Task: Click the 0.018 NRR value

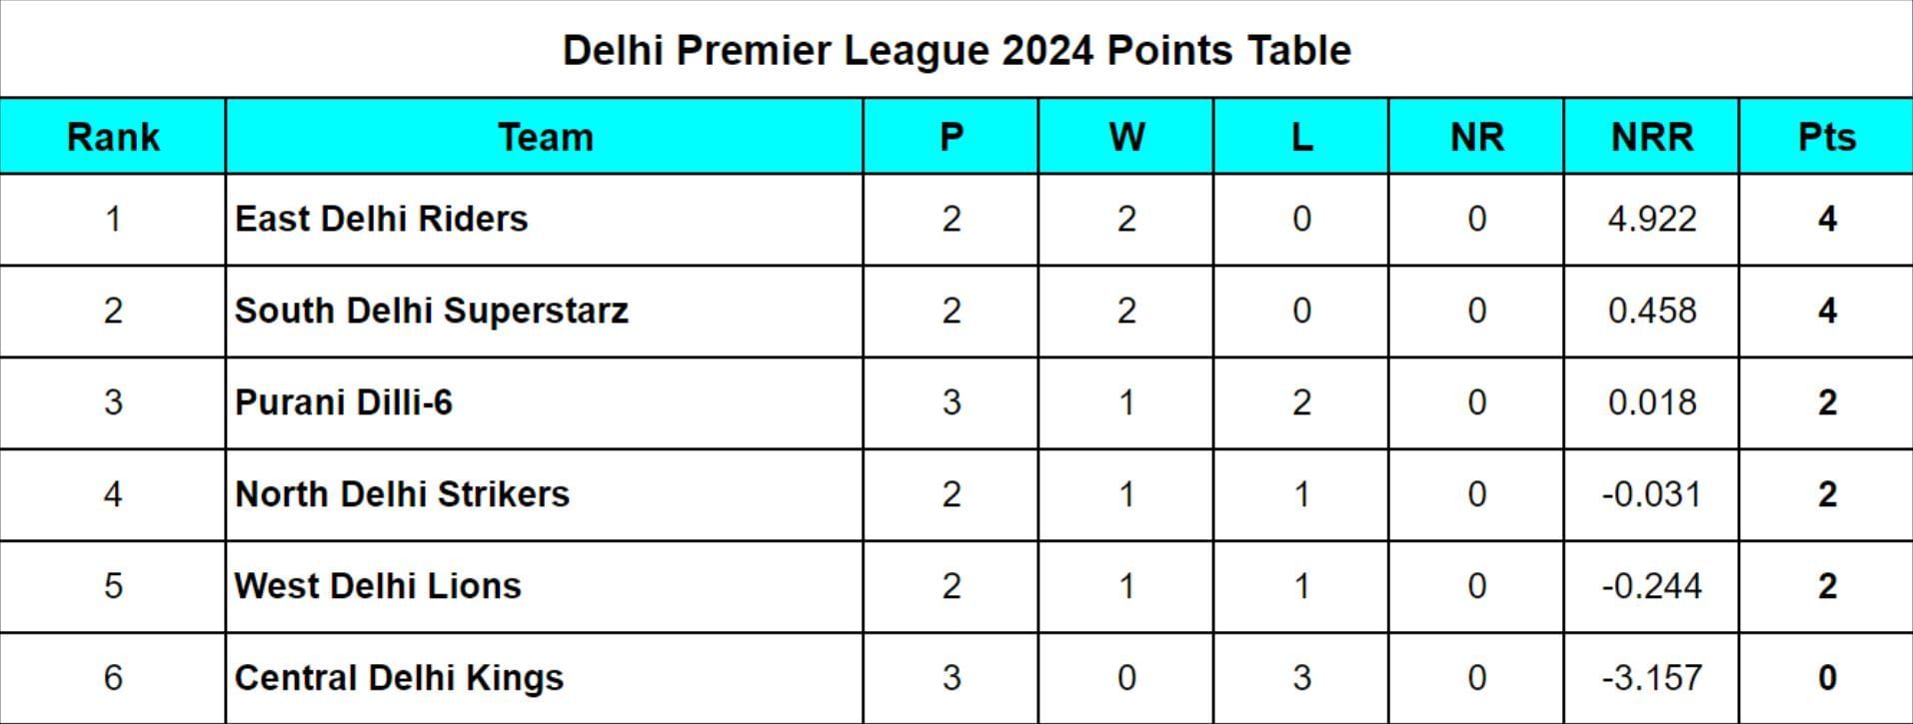Action: [1651, 402]
